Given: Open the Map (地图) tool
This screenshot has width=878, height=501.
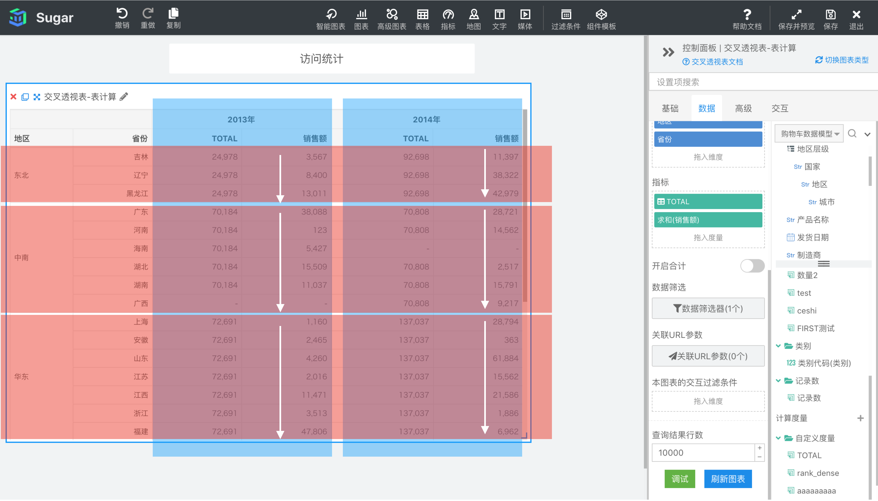Looking at the screenshot, I should click(x=474, y=19).
